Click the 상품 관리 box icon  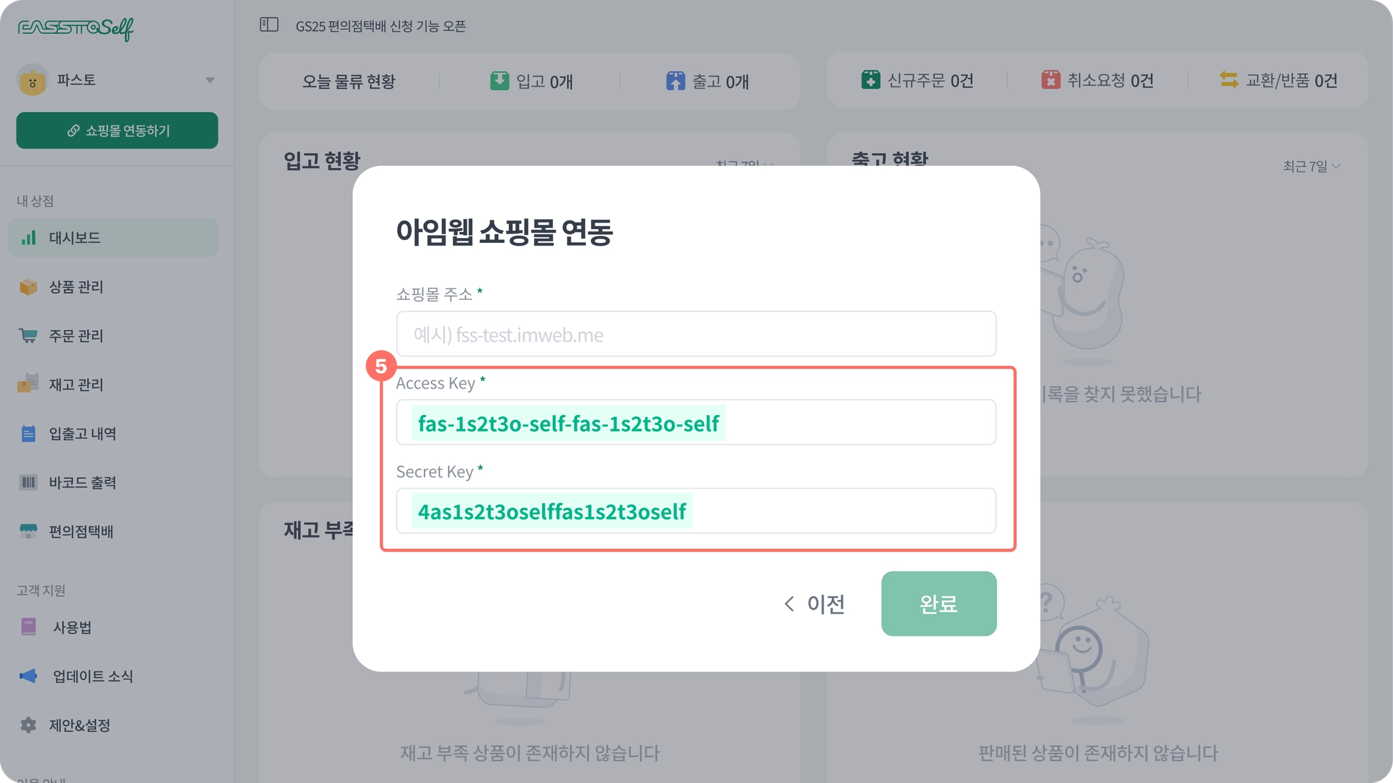coord(28,287)
